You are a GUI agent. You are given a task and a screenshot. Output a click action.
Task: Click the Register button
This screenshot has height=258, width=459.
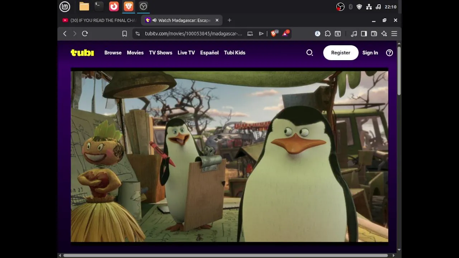coord(341,53)
